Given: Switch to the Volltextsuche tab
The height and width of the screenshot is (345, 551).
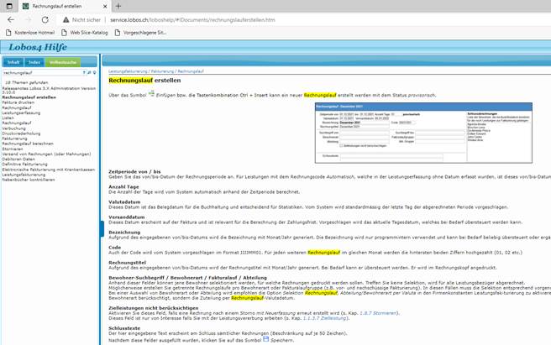Looking at the screenshot, I should [63, 62].
